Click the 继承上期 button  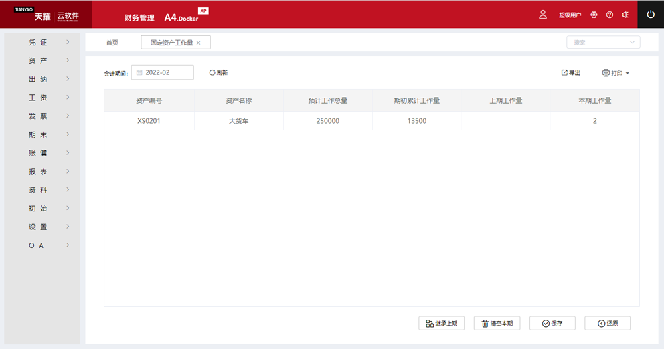click(442, 323)
